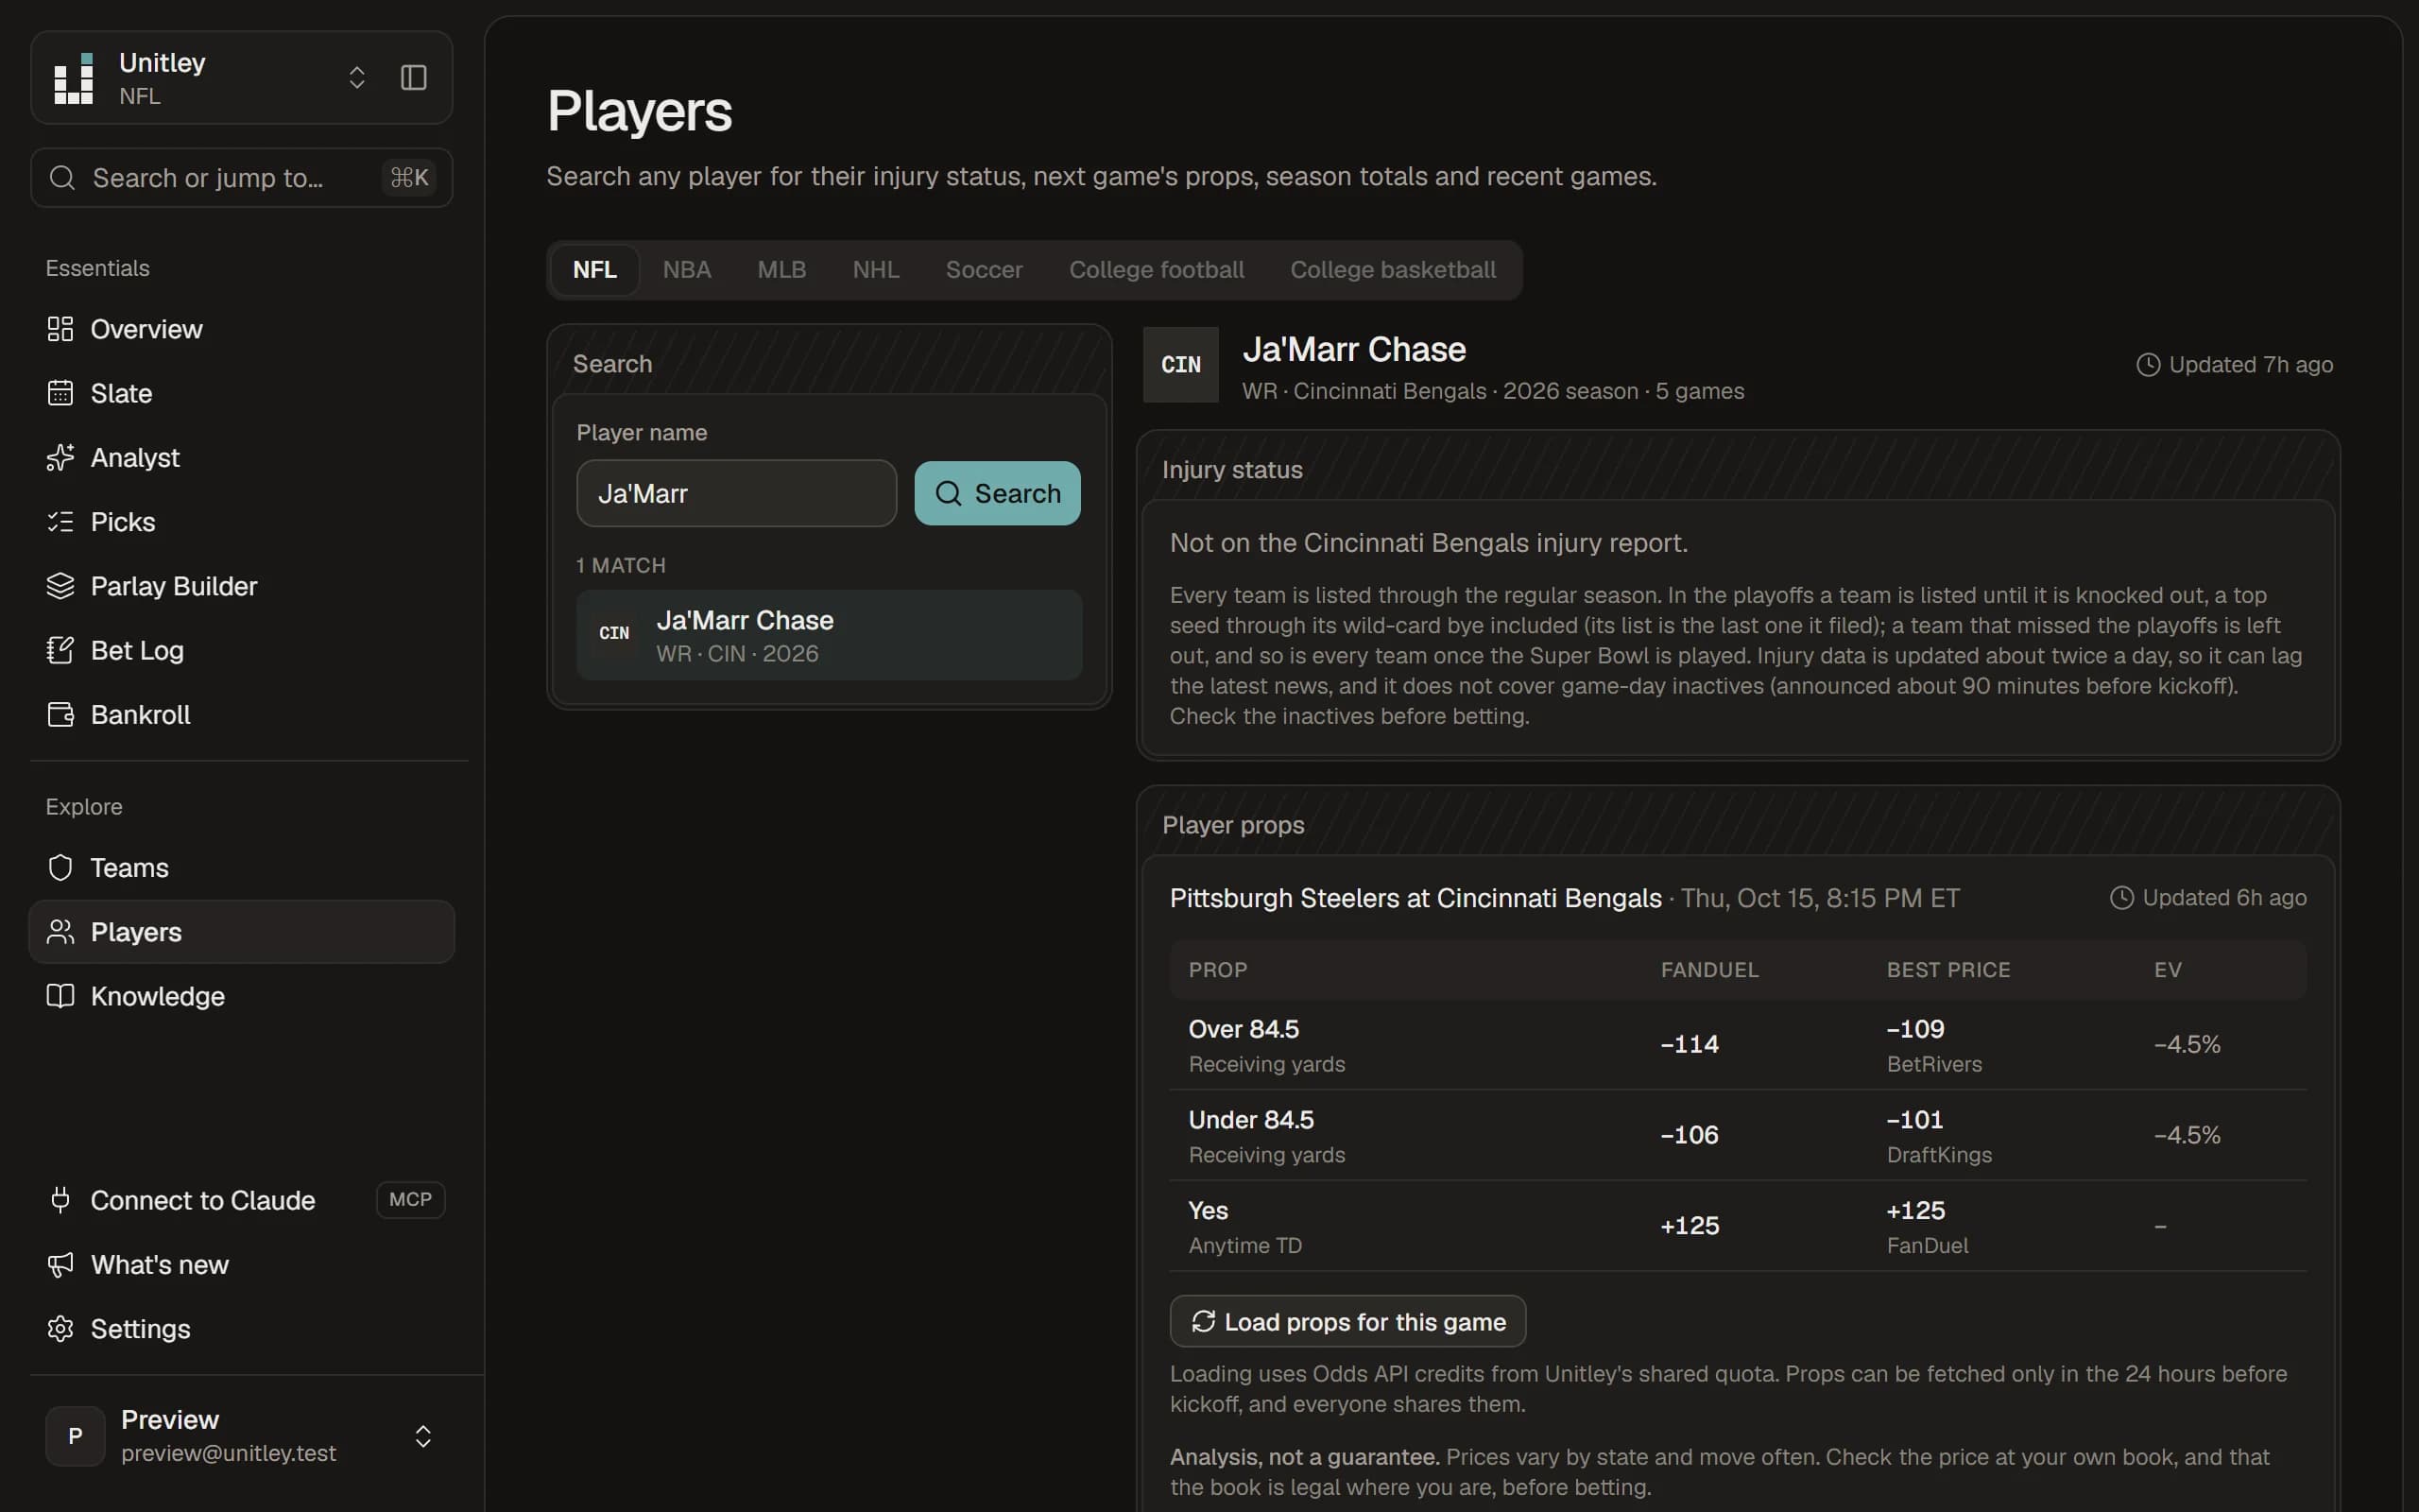This screenshot has height=1512, width=2419.
Task: Open the Teams page
Action: pyautogui.click(x=242, y=868)
